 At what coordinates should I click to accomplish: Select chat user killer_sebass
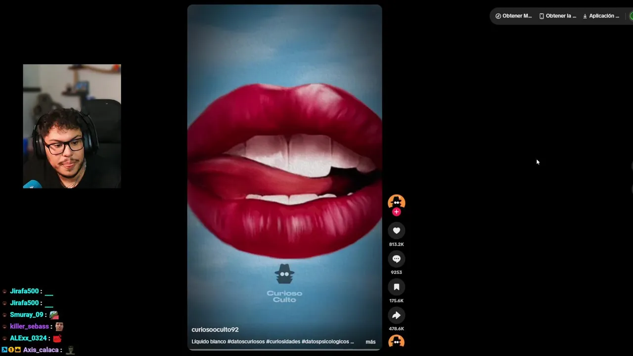(29, 326)
